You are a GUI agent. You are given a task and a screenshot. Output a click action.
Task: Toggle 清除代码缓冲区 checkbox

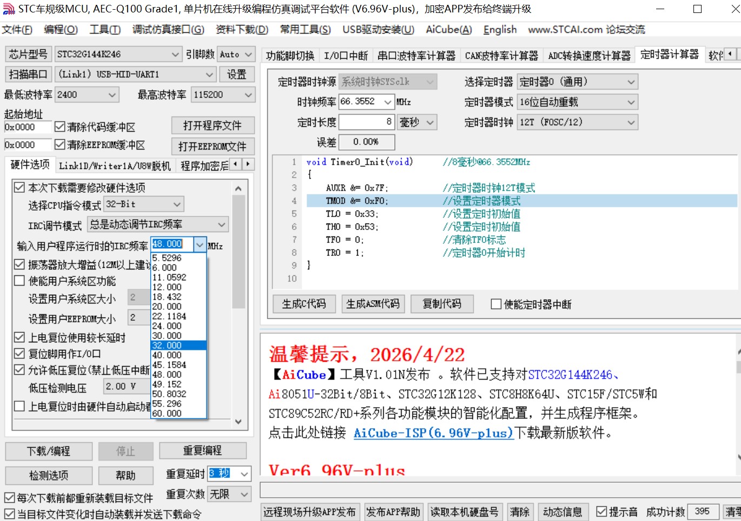pyautogui.click(x=60, y=126)
